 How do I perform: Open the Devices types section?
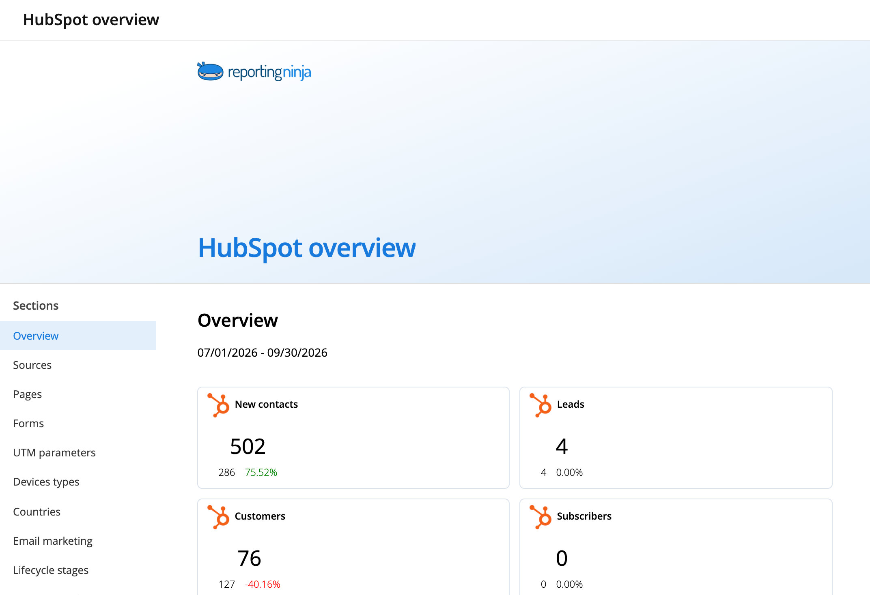[x=78, y=482]
